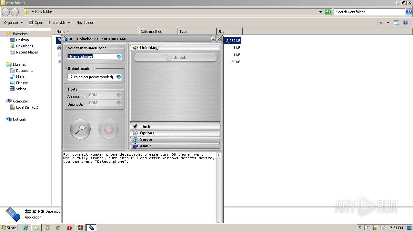Select Computer in navigation pane
This screenshot has height=232, width=413.
click(20, 101)
